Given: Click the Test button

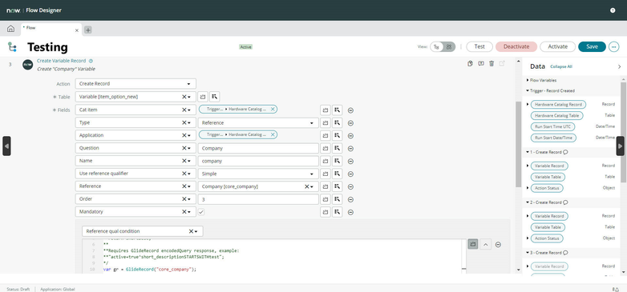Looking at the screenshot, I should (479, 46).
